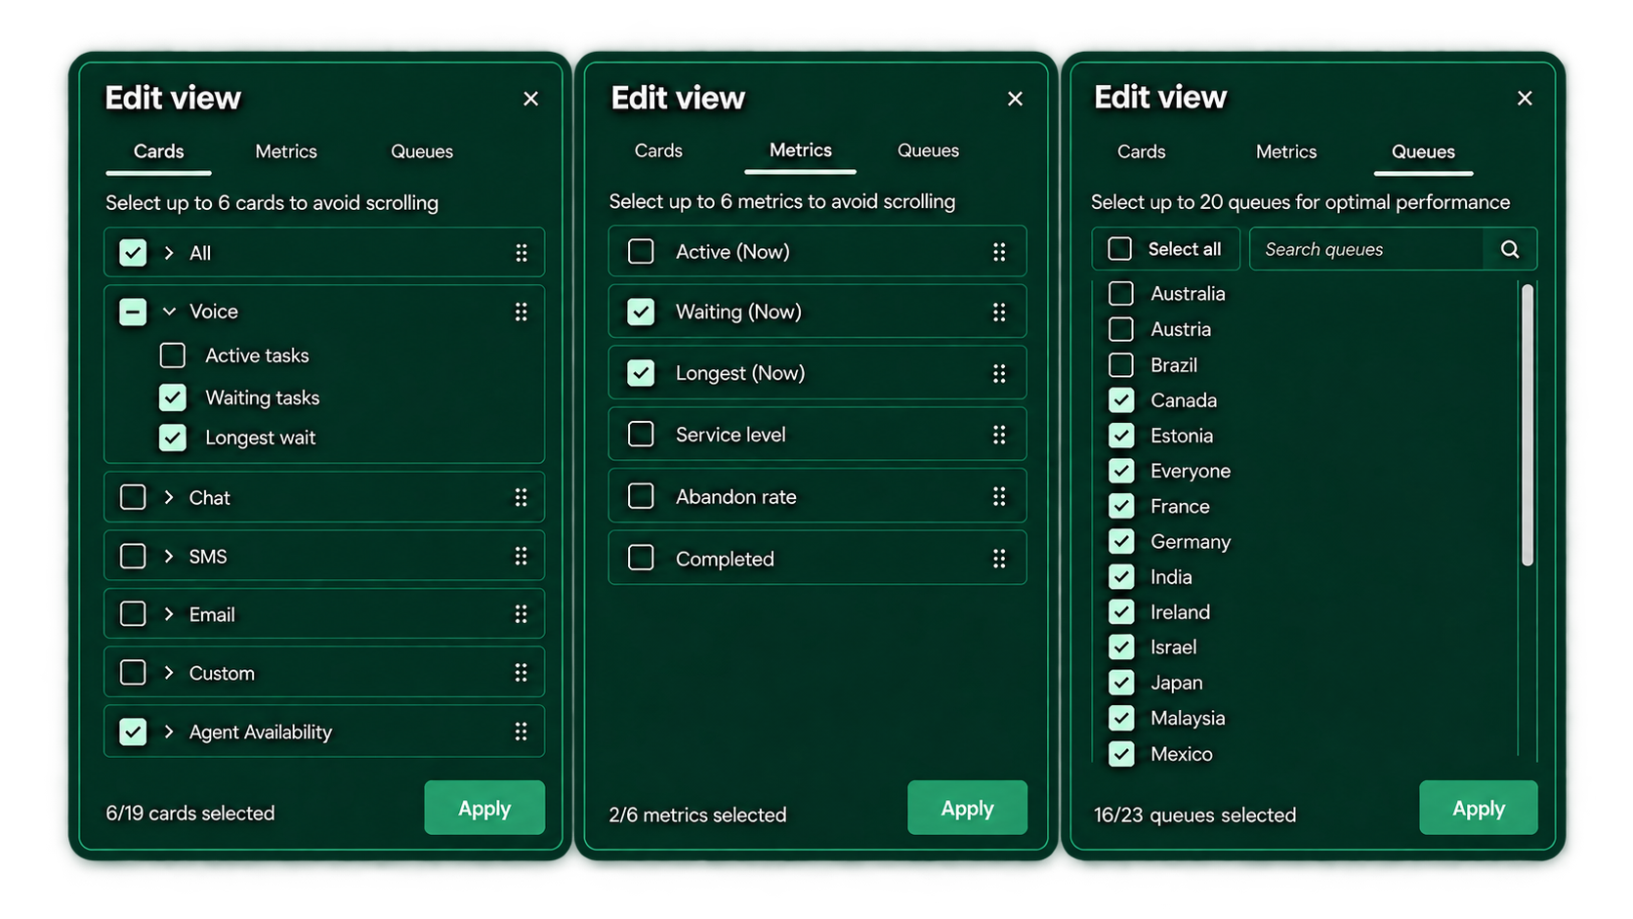Viewport: 1633px width, 919px height.
Task: Switch to Metrics tab in Queues panel
Action: click(x=1286, y=151)
